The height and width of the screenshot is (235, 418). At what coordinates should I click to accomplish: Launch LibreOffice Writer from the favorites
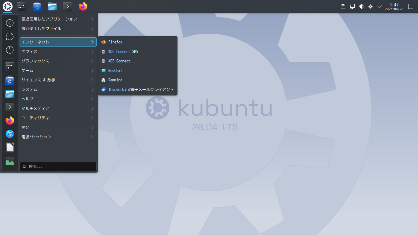coord(9,147)
